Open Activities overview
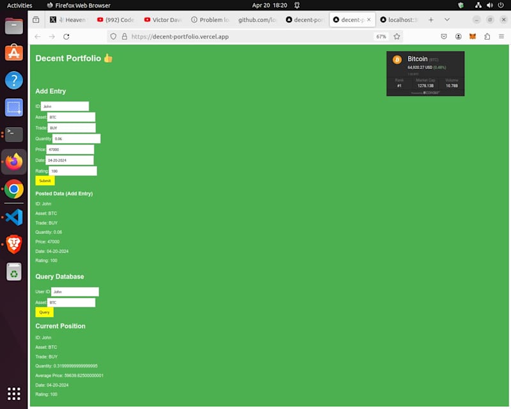This screenshot has width=511, height=409. (x=19, y=5)
